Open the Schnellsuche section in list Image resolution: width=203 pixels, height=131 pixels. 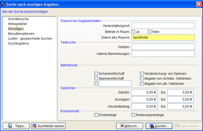point(18,19)
